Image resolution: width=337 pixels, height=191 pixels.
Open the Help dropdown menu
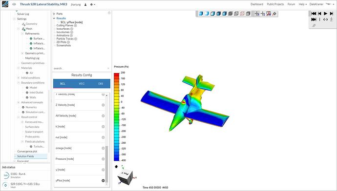point(303,4)
